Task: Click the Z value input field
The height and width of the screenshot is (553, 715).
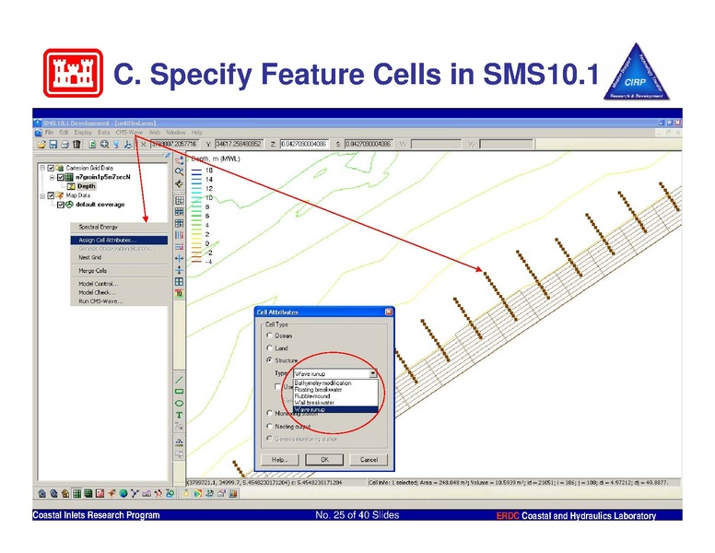Action: pyautogui.click(x=304, y=144)
